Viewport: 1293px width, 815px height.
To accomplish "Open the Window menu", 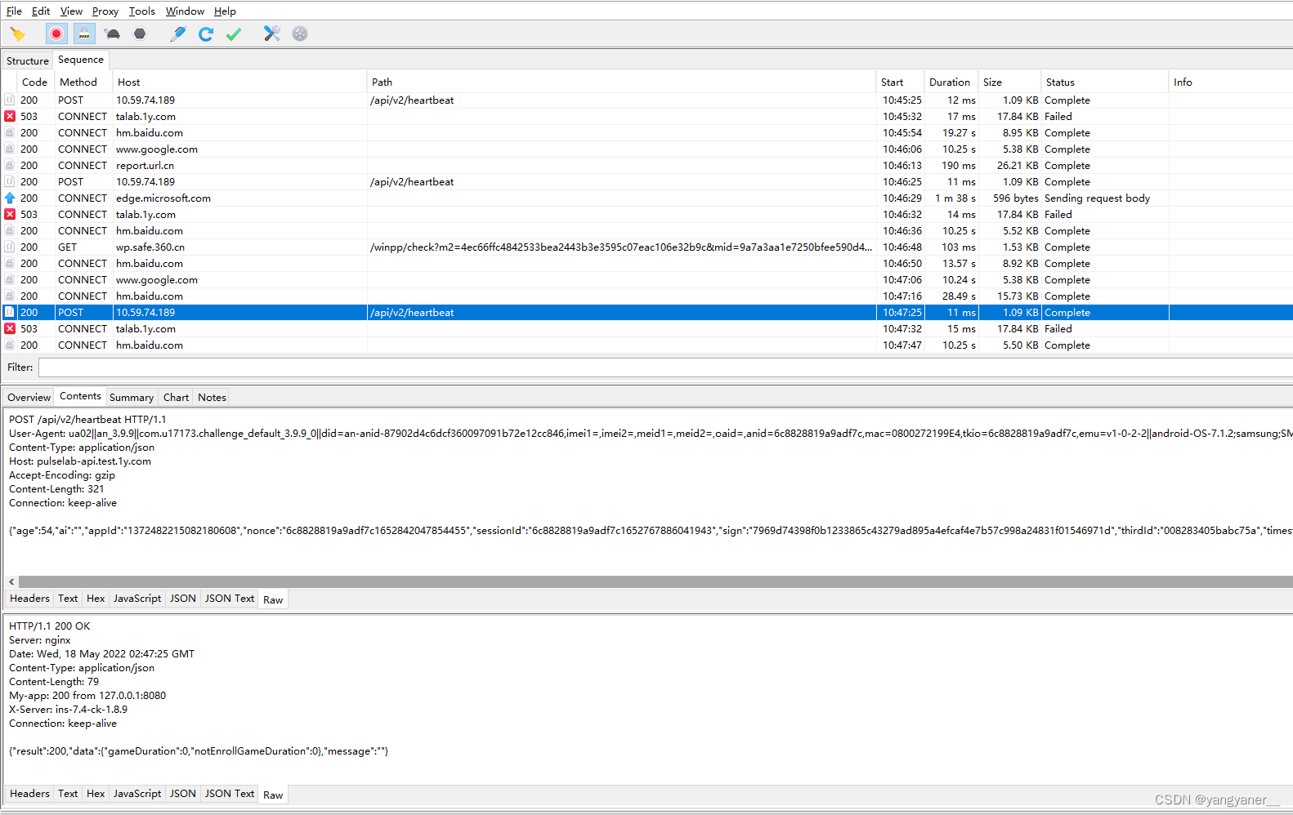I will tap(185, 11).
